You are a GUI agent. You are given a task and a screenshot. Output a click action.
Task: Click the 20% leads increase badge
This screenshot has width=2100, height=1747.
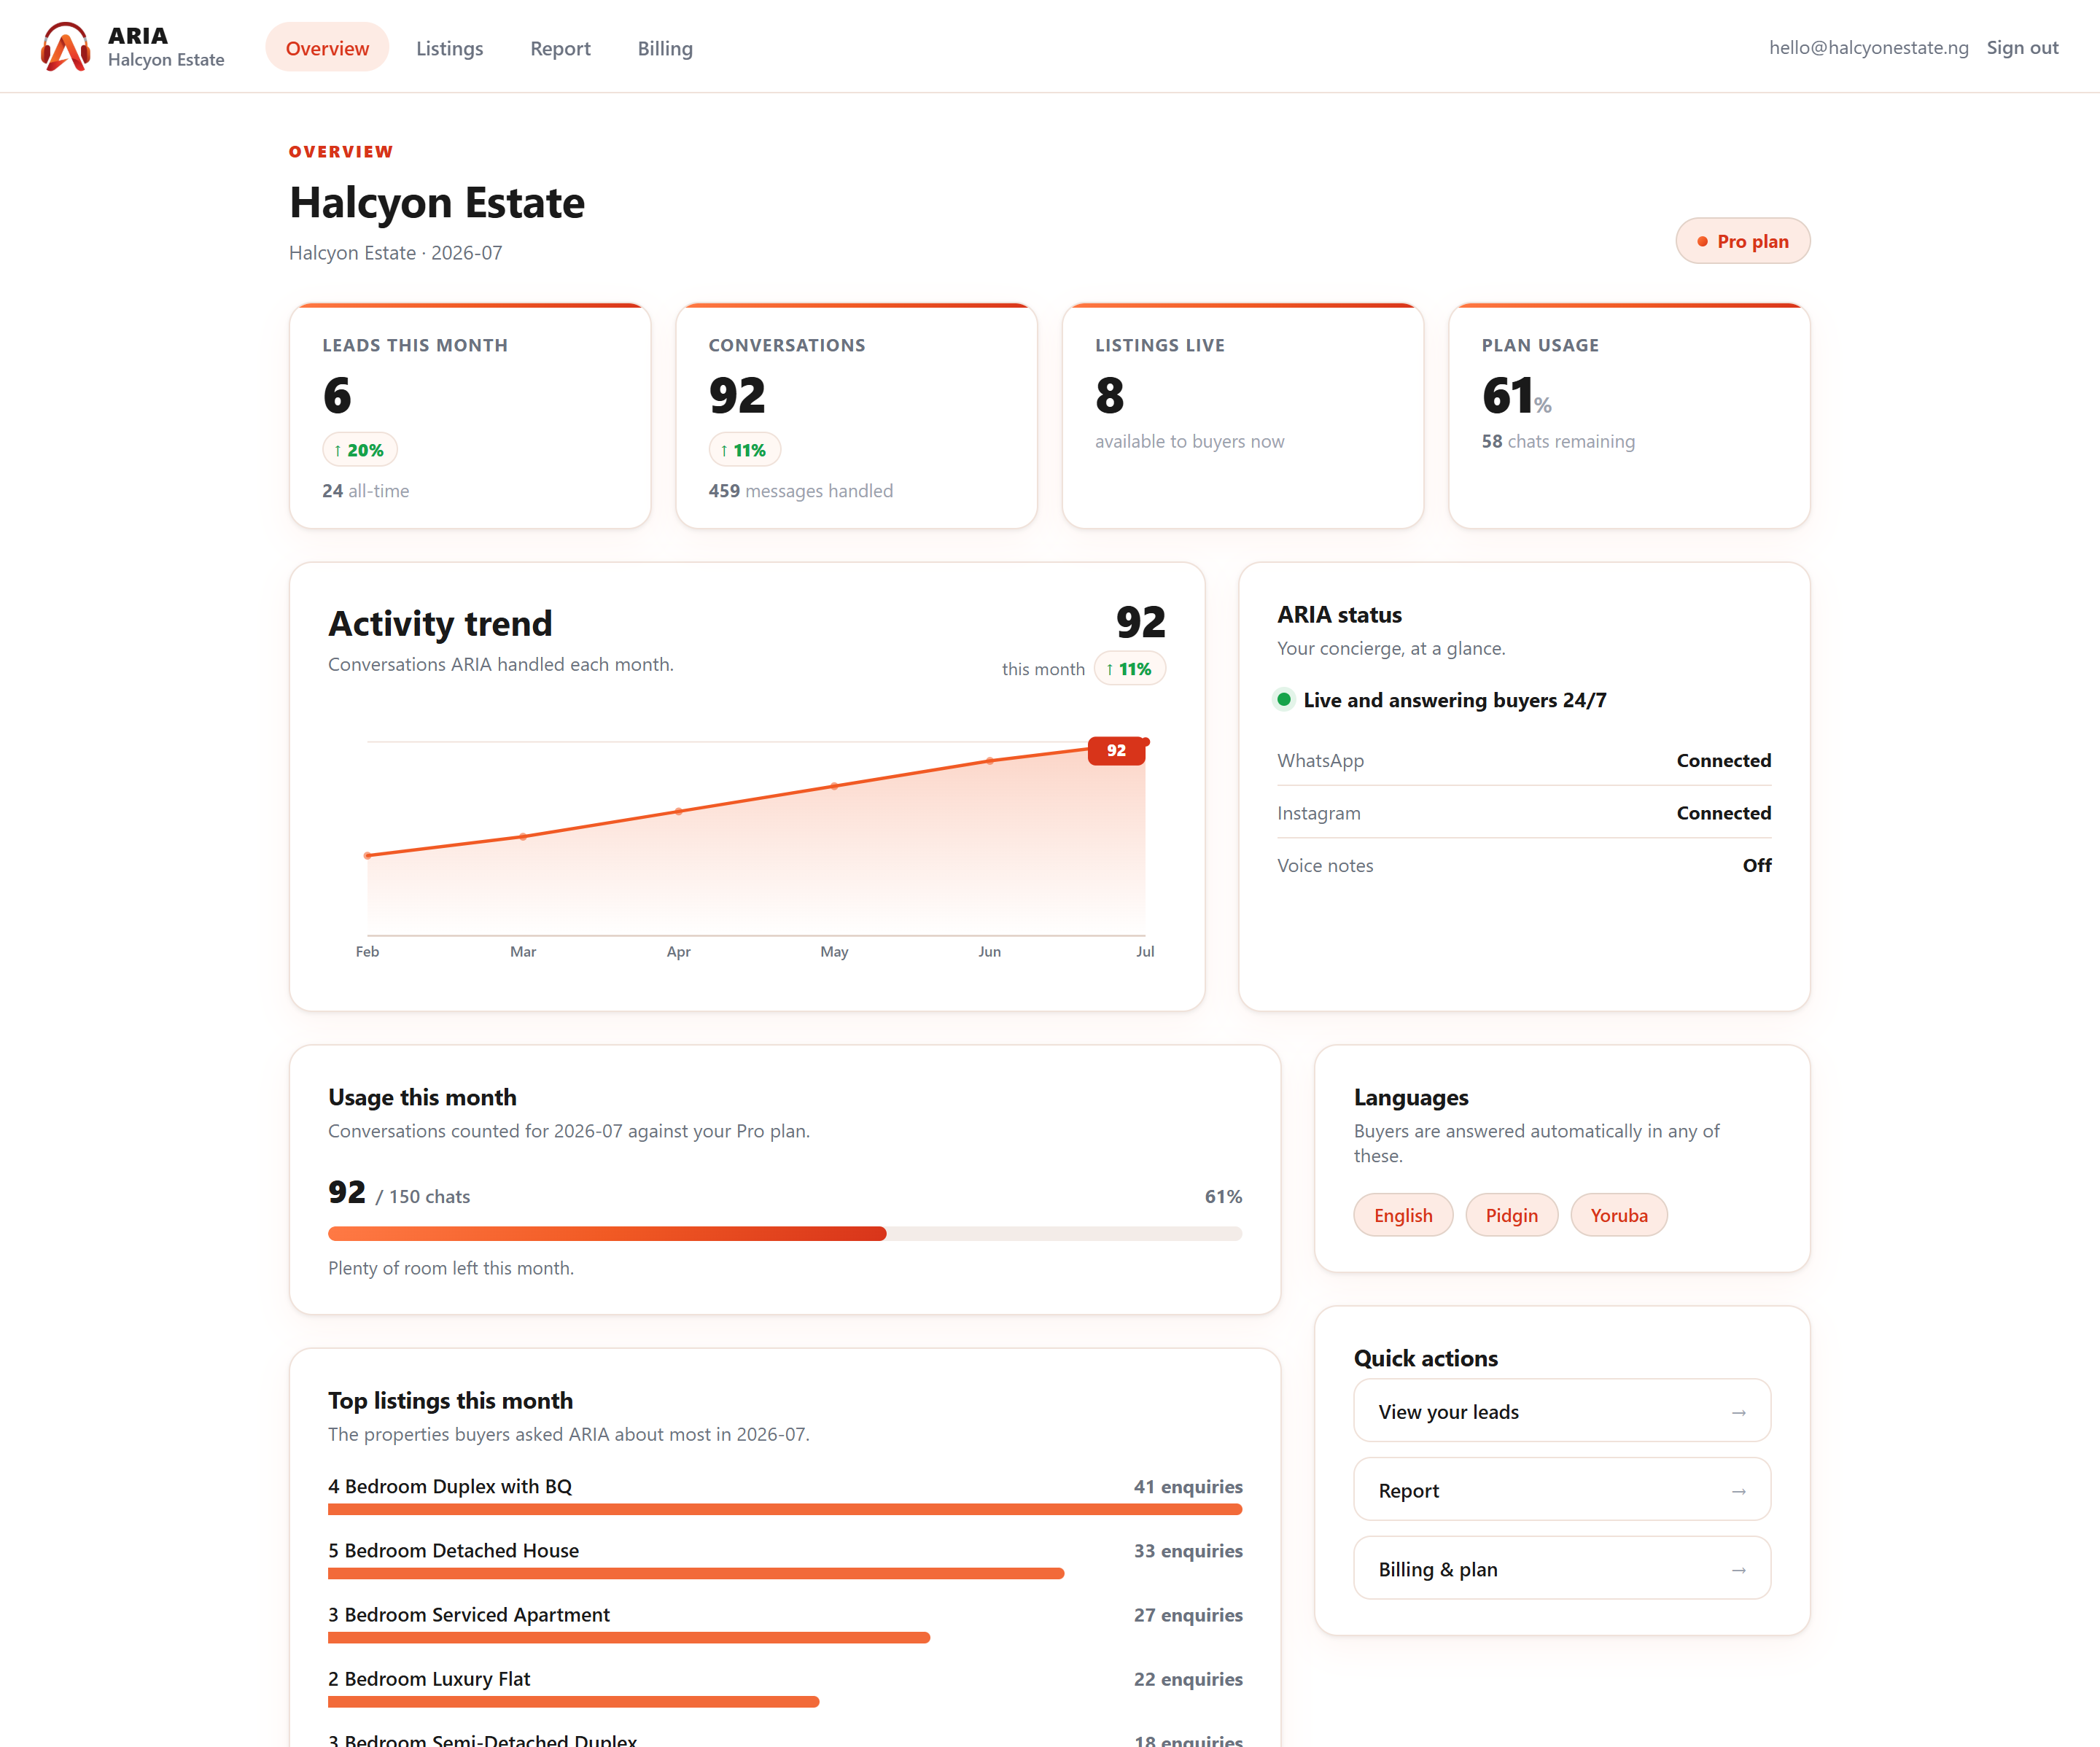[359, 450]
